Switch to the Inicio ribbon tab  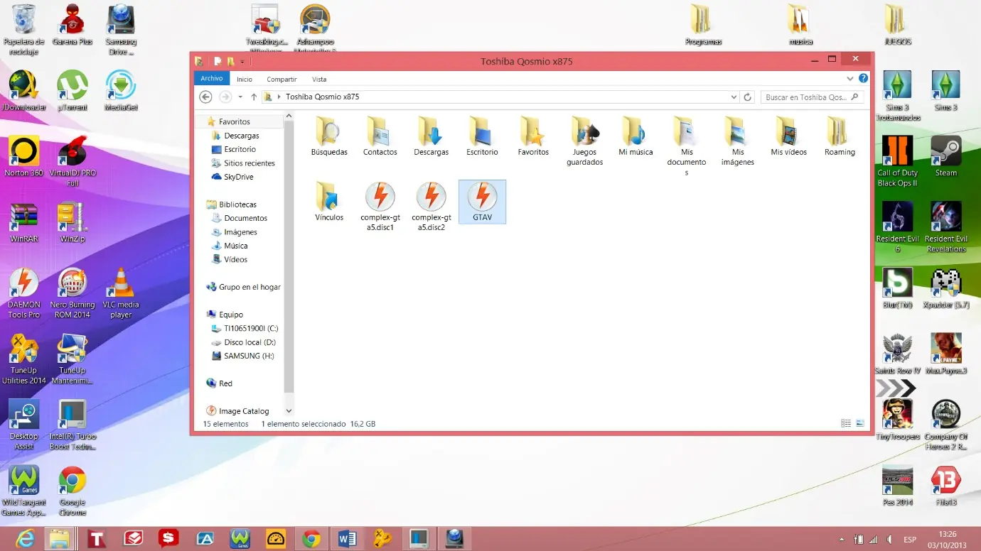245,80
